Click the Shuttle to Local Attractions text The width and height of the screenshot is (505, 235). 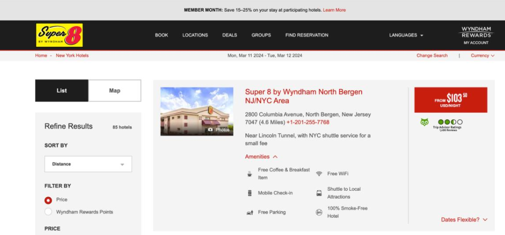point(344,193)
